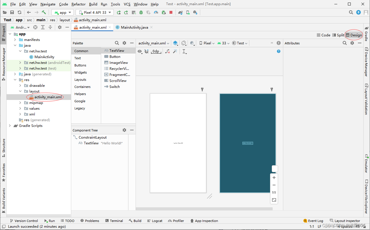This screenshot has height=230, width=370.
Task: Select ConstraintLayout in Component Tree
Action: click(x=92, y=137)
